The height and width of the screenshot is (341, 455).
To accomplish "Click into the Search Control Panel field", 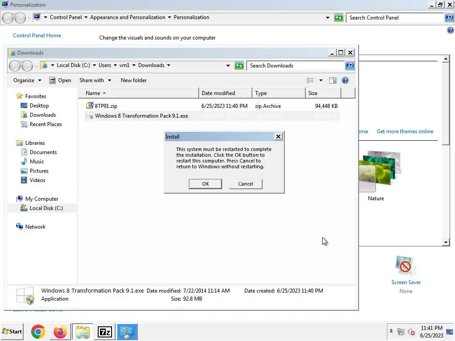I will tap(395, 18).
